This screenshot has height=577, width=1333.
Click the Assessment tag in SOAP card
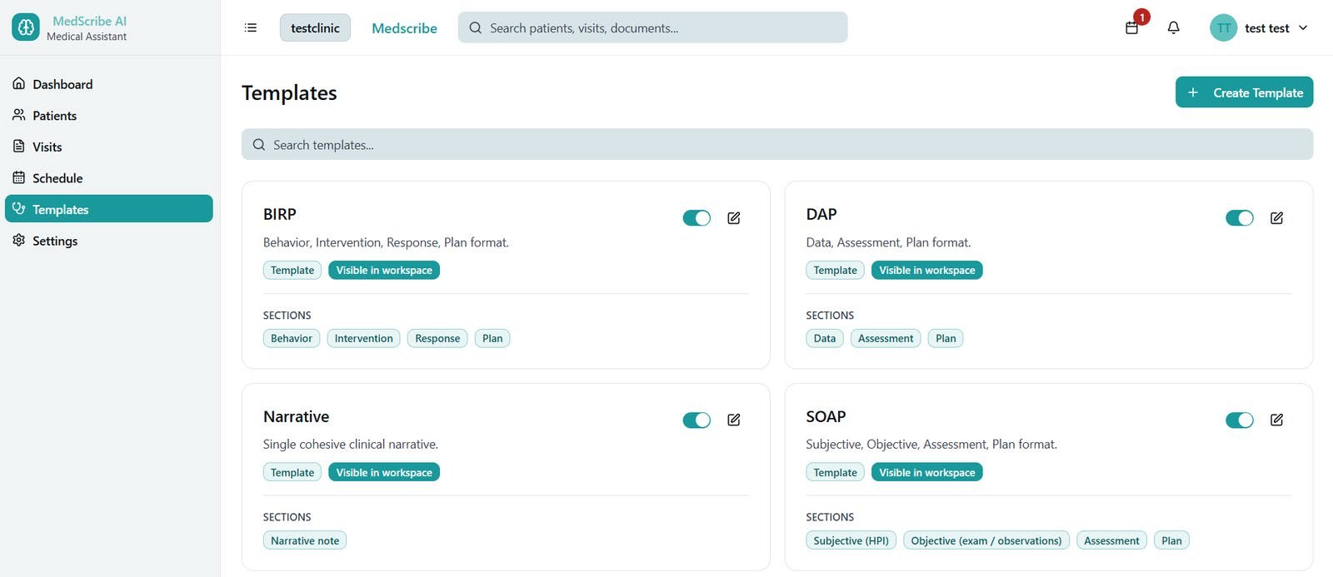click(1111, 540)
